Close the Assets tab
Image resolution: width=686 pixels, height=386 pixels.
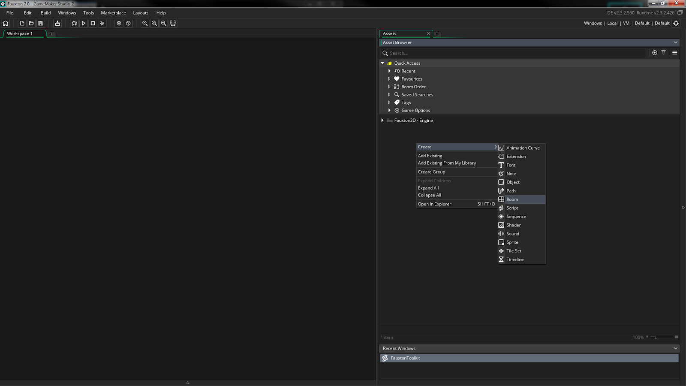(428, 33)
